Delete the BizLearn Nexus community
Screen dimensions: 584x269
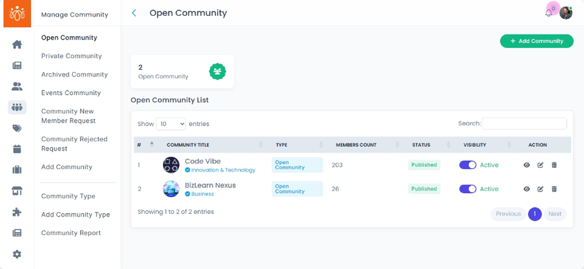pos(554,189)
